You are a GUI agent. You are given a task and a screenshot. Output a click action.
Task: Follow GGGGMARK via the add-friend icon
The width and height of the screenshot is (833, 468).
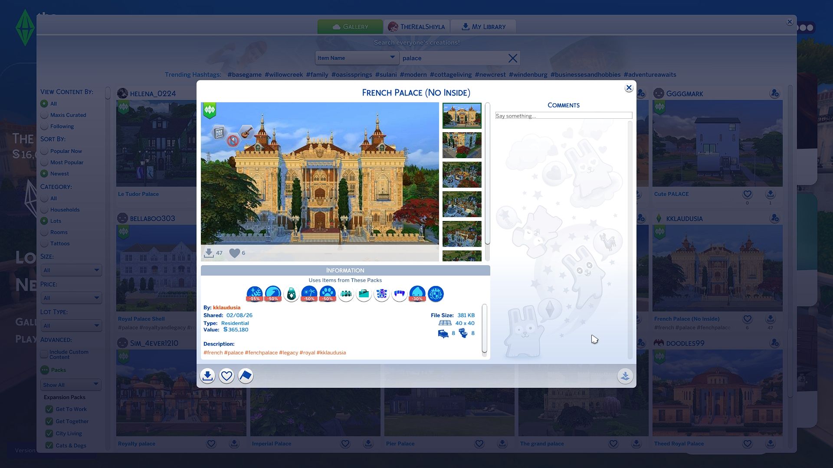774,94
